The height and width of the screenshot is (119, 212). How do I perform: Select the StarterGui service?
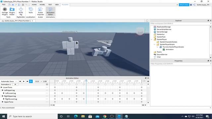[x=160, y=34]
